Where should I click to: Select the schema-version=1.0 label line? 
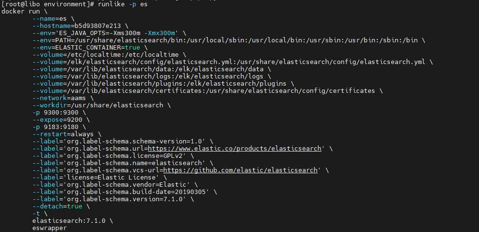[x=122, y=142]
